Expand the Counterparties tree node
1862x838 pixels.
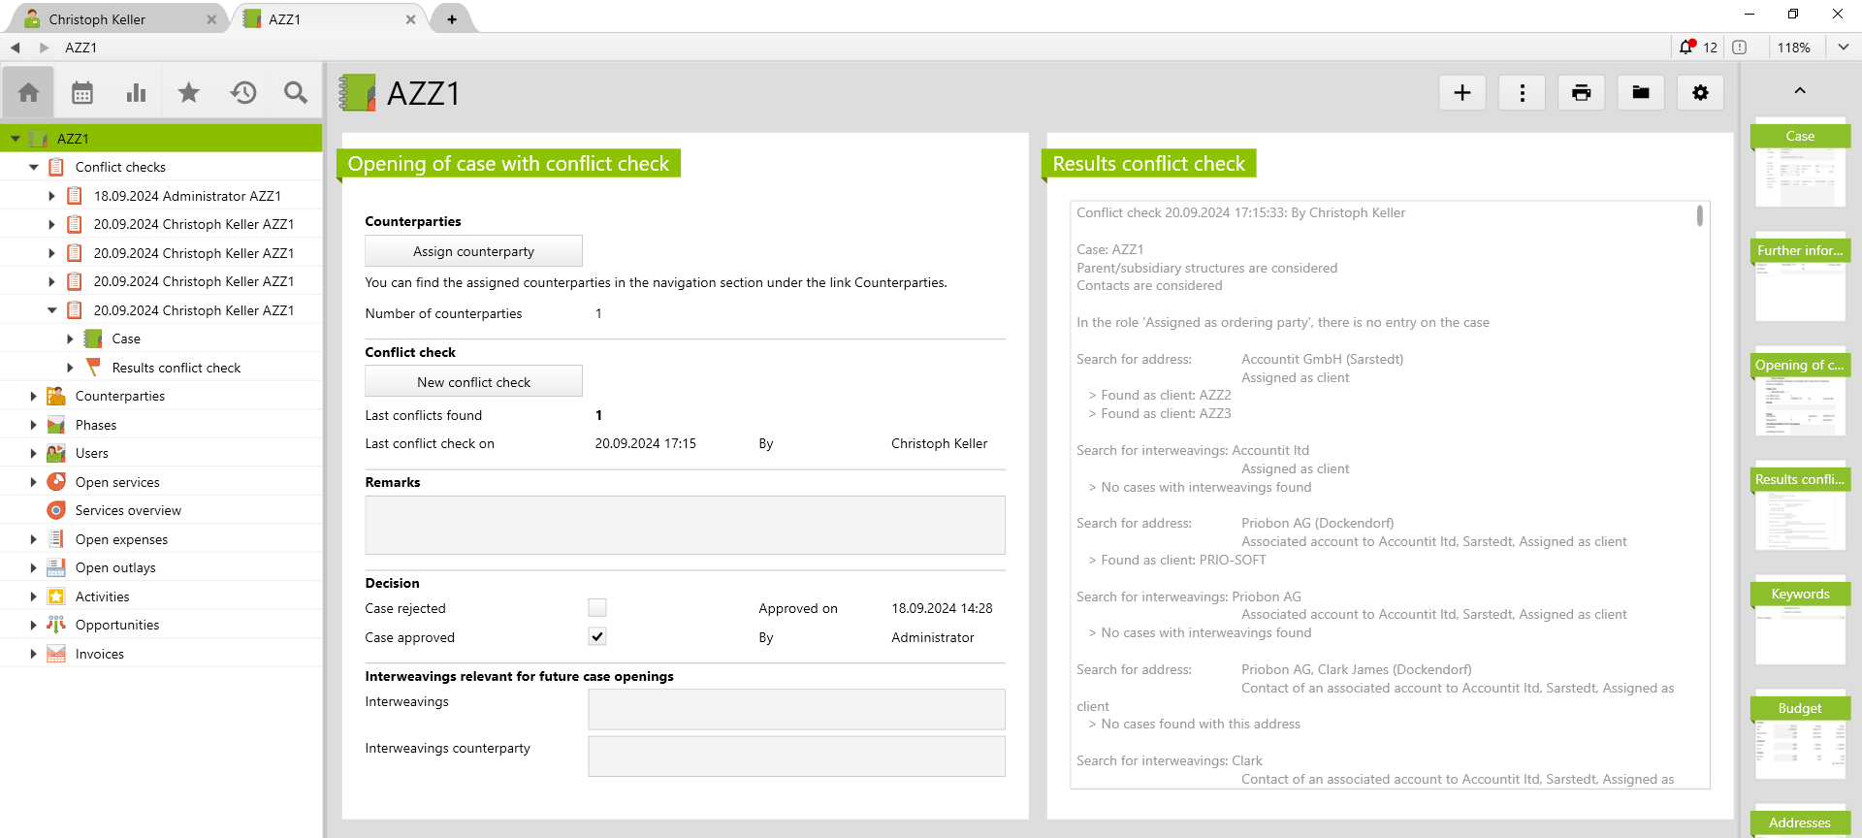pos(34,396)
